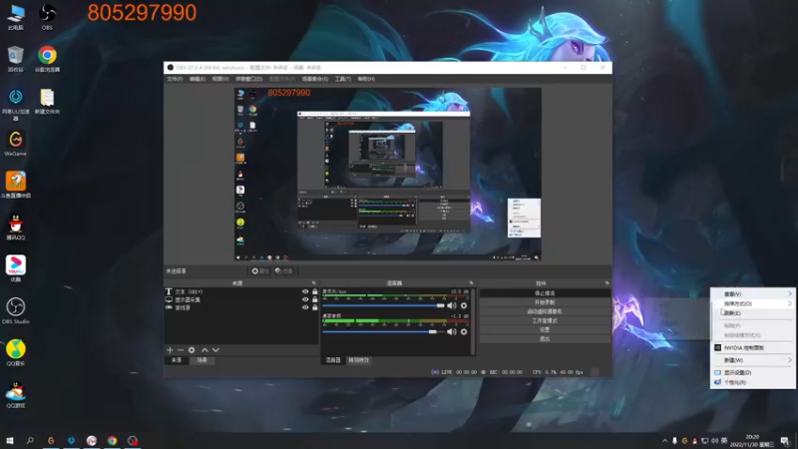Open taskbar search magnifier

click(30, 440)
